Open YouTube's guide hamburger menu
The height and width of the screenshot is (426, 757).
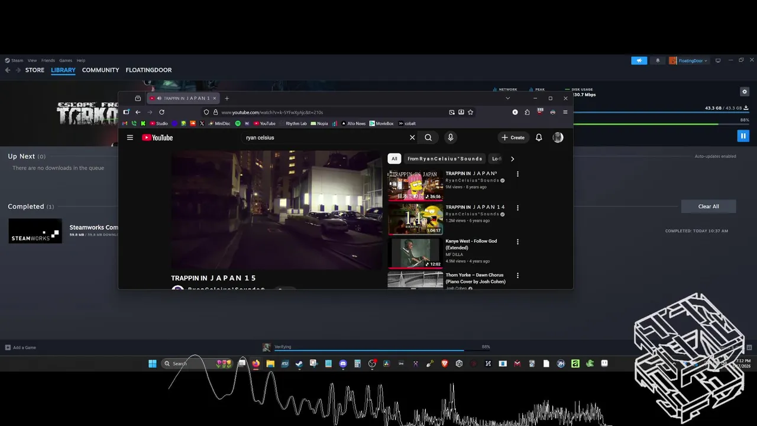(130, 137)
